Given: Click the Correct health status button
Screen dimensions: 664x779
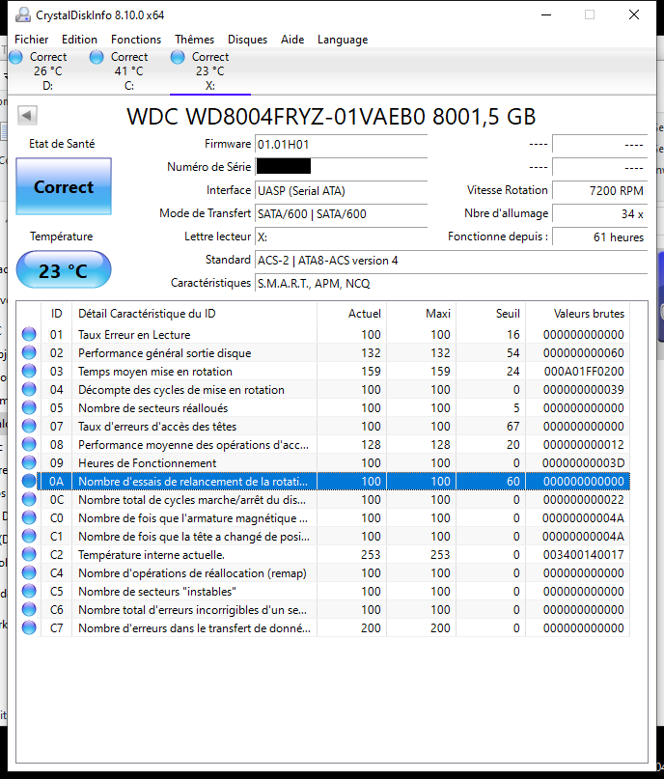Looking at the screenshot, I should point(64,186).
